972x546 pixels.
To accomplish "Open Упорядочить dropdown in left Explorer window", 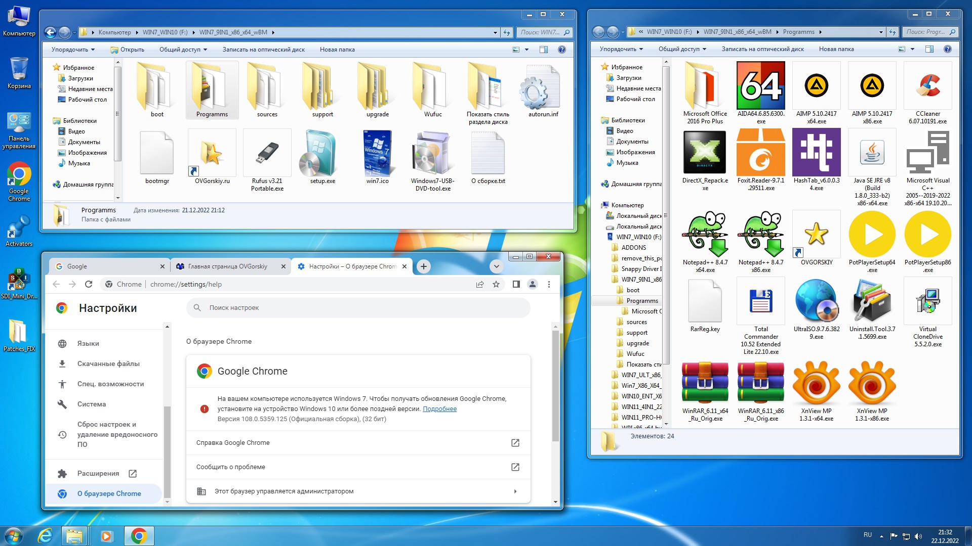I will pyautogui.click(x=73, y=50).
